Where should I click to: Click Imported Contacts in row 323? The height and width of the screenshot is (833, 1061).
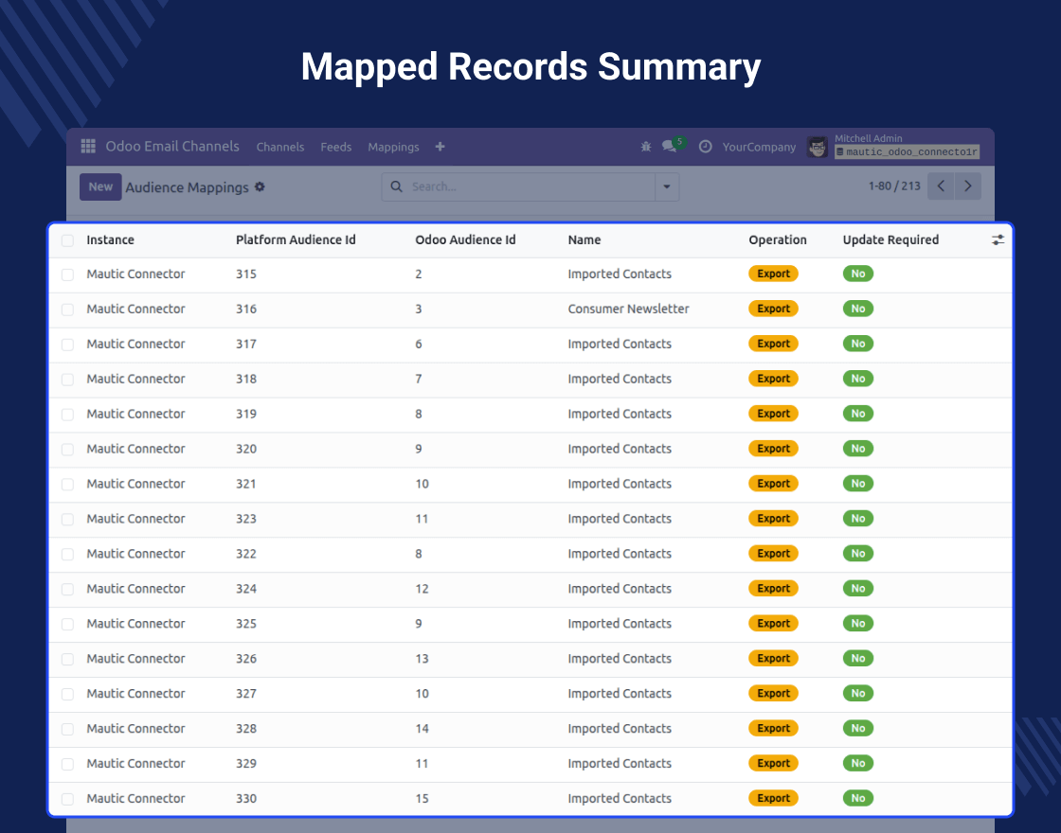pos(620,519)
